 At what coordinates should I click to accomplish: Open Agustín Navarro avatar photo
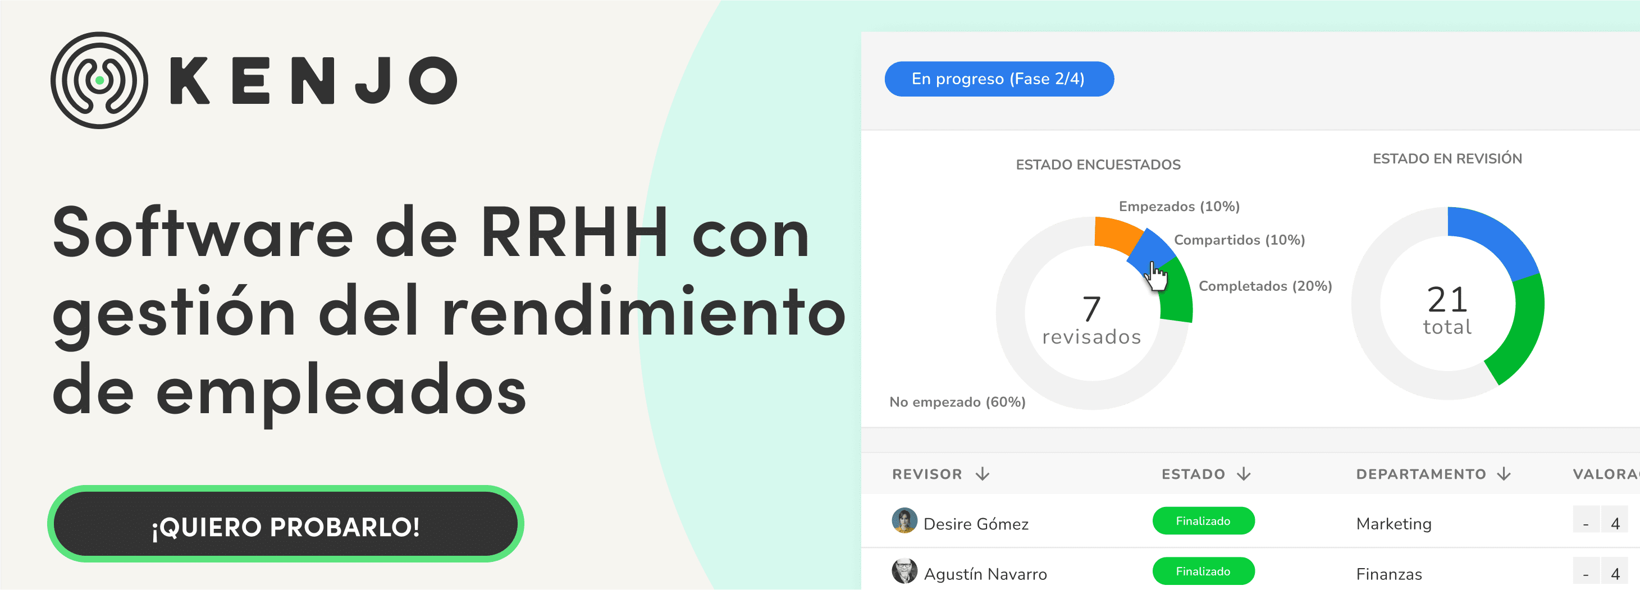pyautogui.click(x=904, y=571)
